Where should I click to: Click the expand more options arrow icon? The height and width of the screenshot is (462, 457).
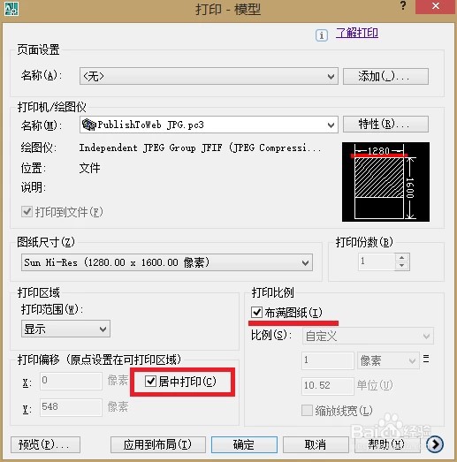pos(435,444)
